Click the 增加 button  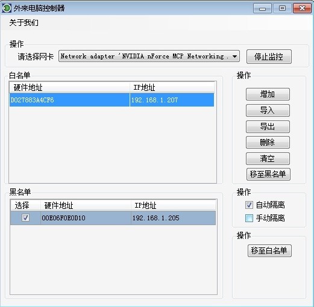[268, 94]
